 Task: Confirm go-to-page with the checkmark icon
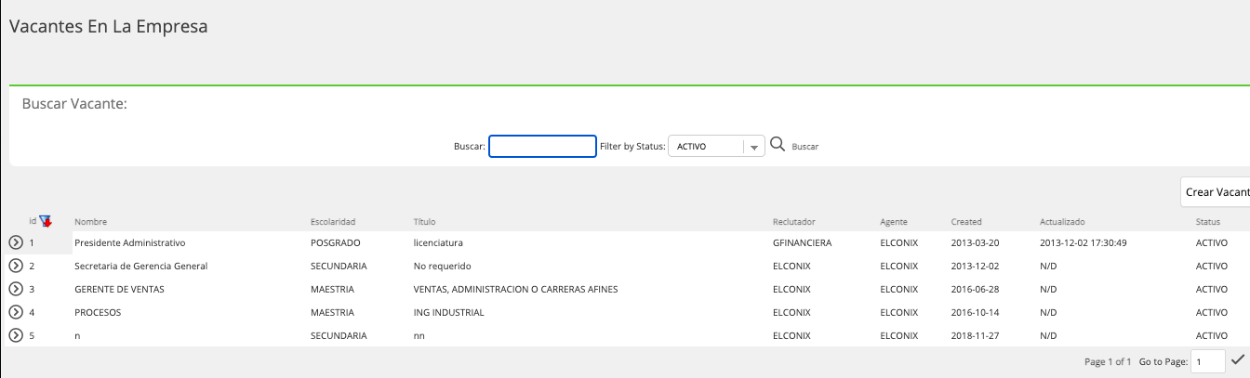click(x=1238, y=359)
